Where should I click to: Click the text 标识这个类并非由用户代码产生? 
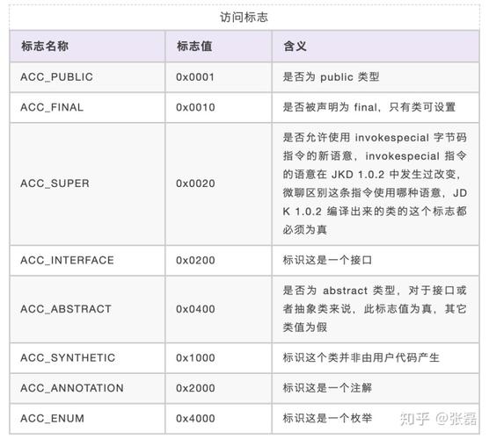pos(361,357)
